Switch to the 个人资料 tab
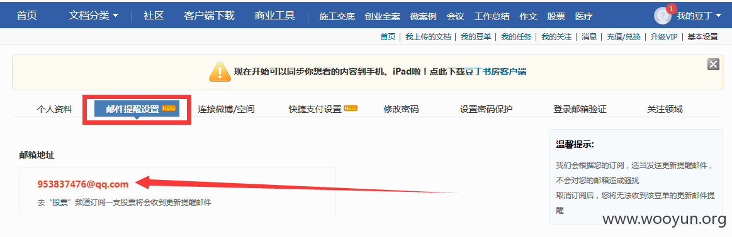 pos(54,110)
